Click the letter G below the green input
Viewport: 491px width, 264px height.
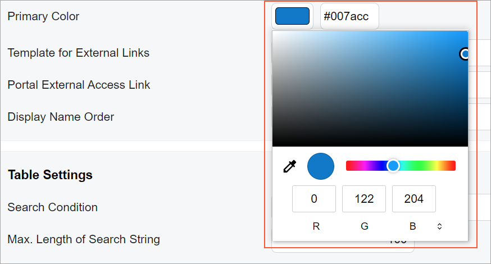coord(364,226)
